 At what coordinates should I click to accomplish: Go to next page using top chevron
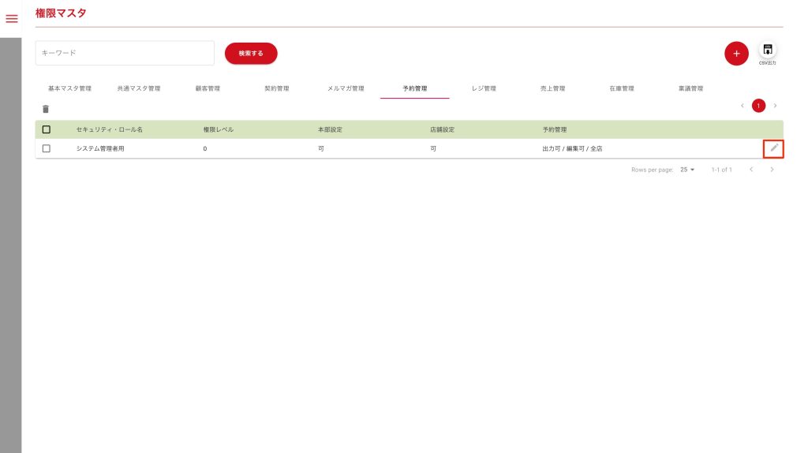[776, 106]
